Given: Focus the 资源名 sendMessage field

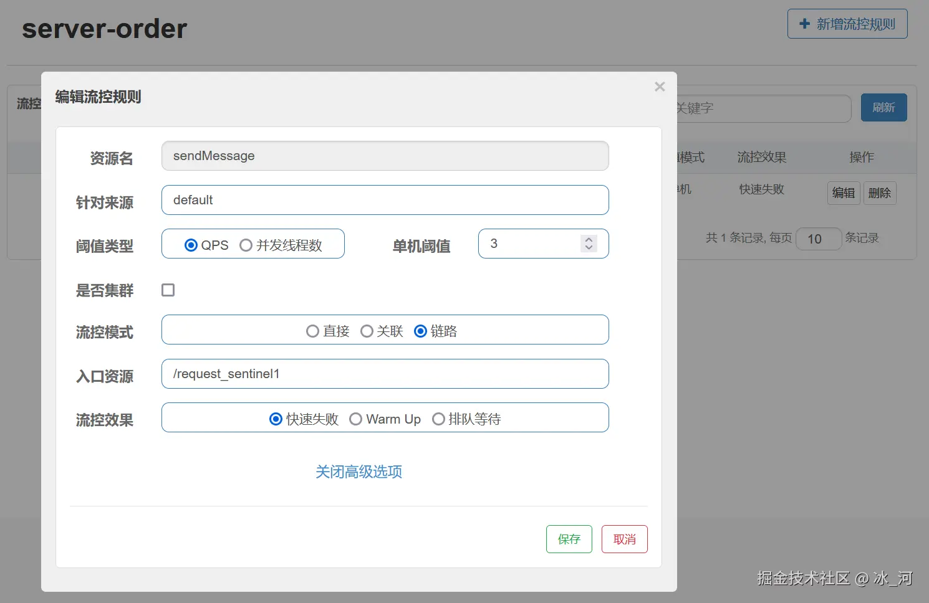Looking at the screenshot, I should [x=385, y=156].
